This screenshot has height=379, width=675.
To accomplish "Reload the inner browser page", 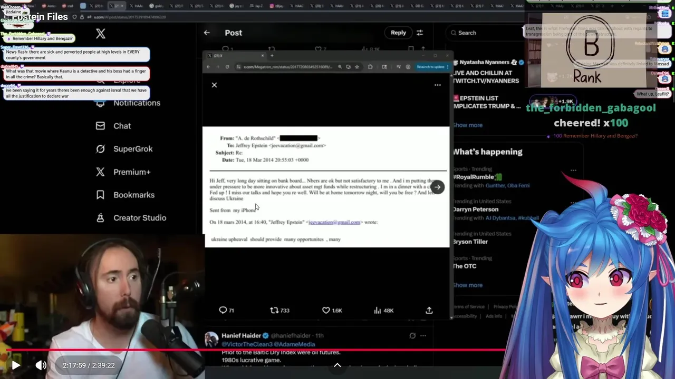I will 227,67.
